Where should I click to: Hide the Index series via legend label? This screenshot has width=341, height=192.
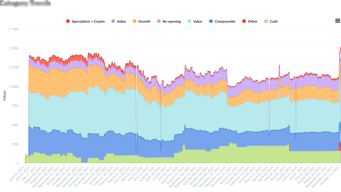pyautogui.click(x=122, y=21)
